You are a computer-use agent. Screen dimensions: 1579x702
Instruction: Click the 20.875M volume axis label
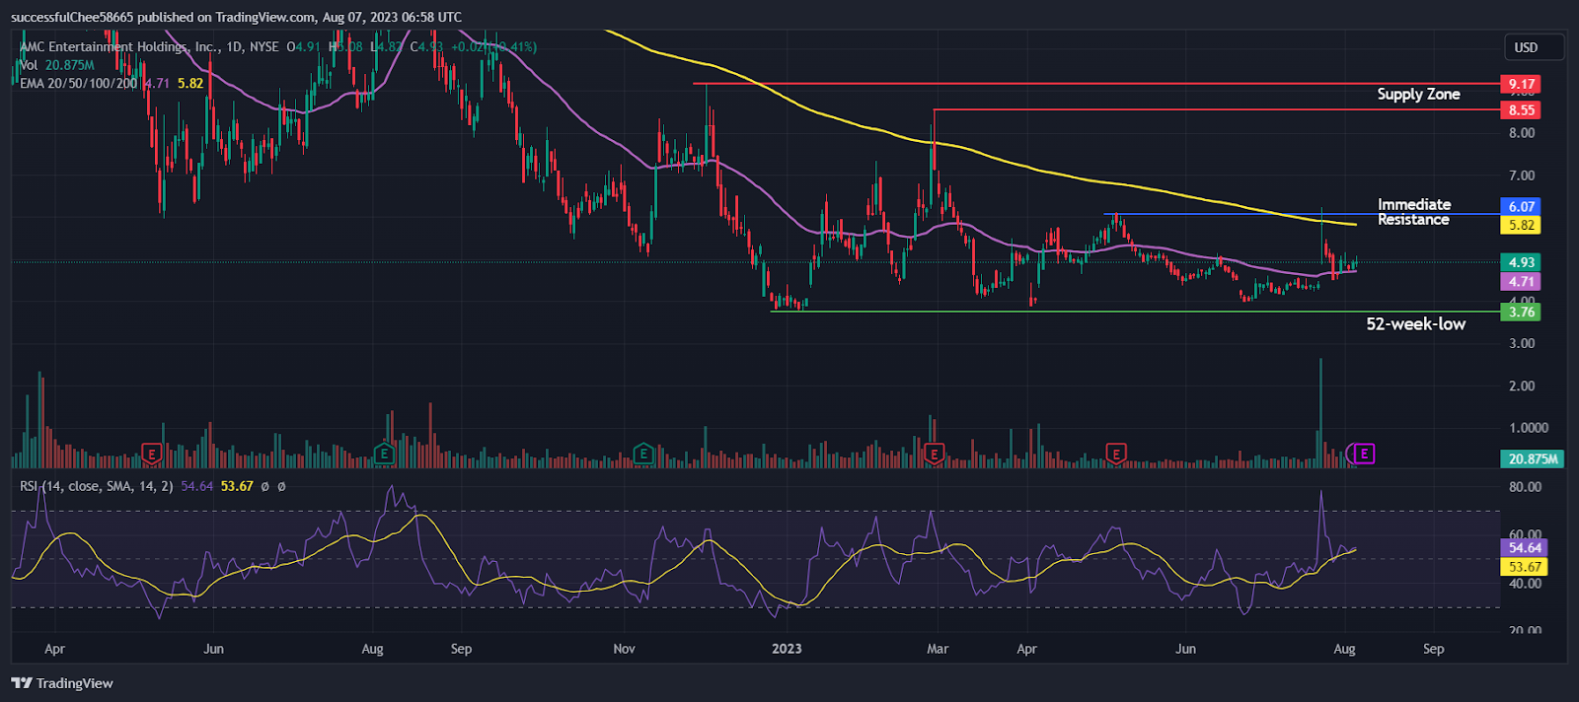pos(1533,458)
